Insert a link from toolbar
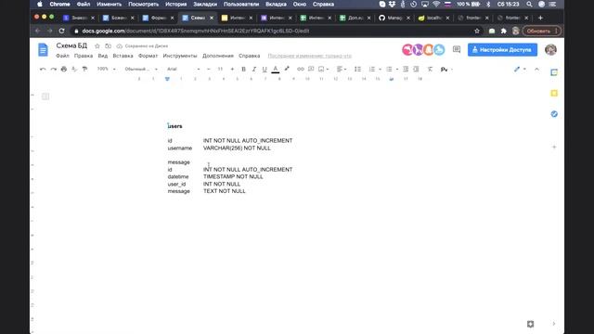This screenshot has width=594, height=334. (x=301, y=69)
